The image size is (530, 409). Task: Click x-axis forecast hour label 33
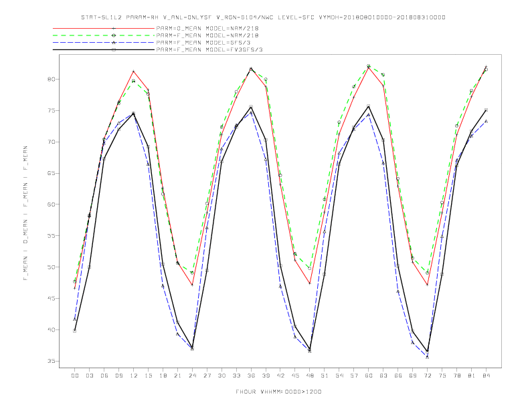pyautogui.click(x=236, y=376)
